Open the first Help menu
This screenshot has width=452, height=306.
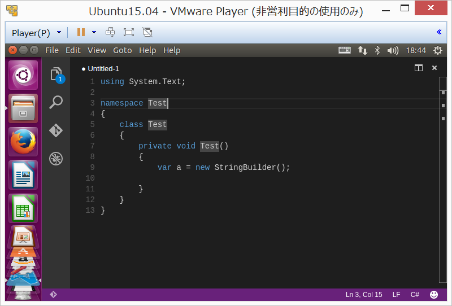click(x=147, y=50)
